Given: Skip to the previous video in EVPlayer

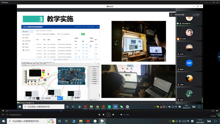Looking at the screenshot, I should click(x=103, y=115).
